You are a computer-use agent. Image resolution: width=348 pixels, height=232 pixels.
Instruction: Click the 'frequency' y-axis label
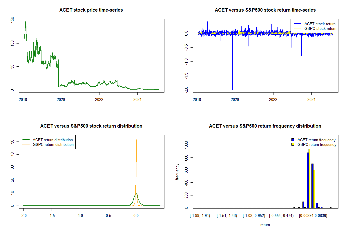177,172
